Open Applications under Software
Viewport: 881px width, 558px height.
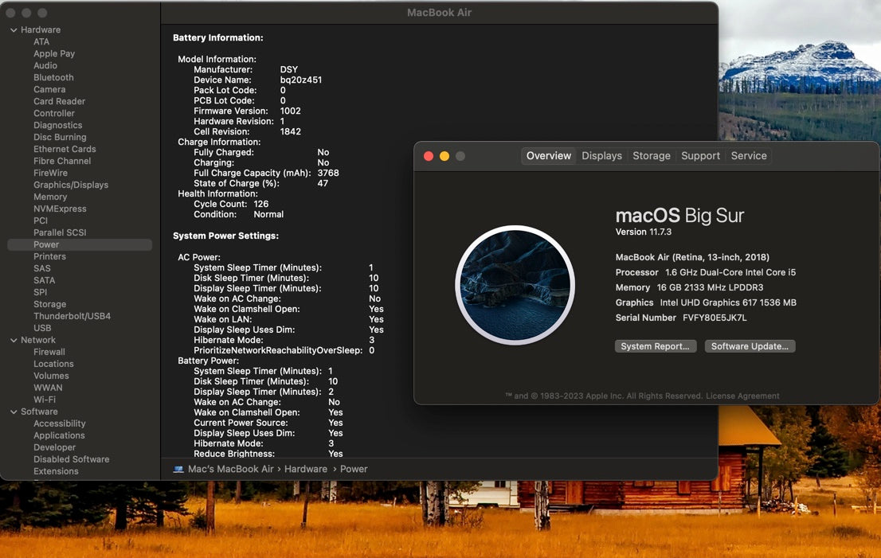pyautogui.click(x=59, y=435)
